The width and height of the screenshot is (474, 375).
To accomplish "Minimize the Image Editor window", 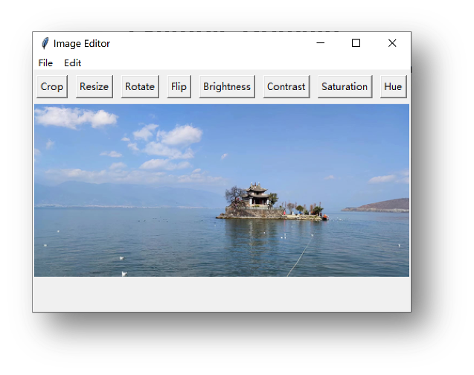I will click(321, 43).
